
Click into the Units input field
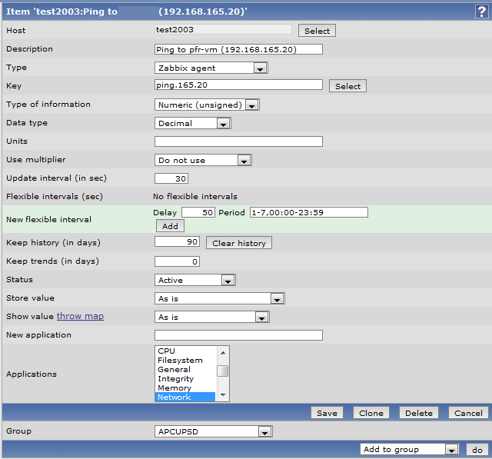238,141
